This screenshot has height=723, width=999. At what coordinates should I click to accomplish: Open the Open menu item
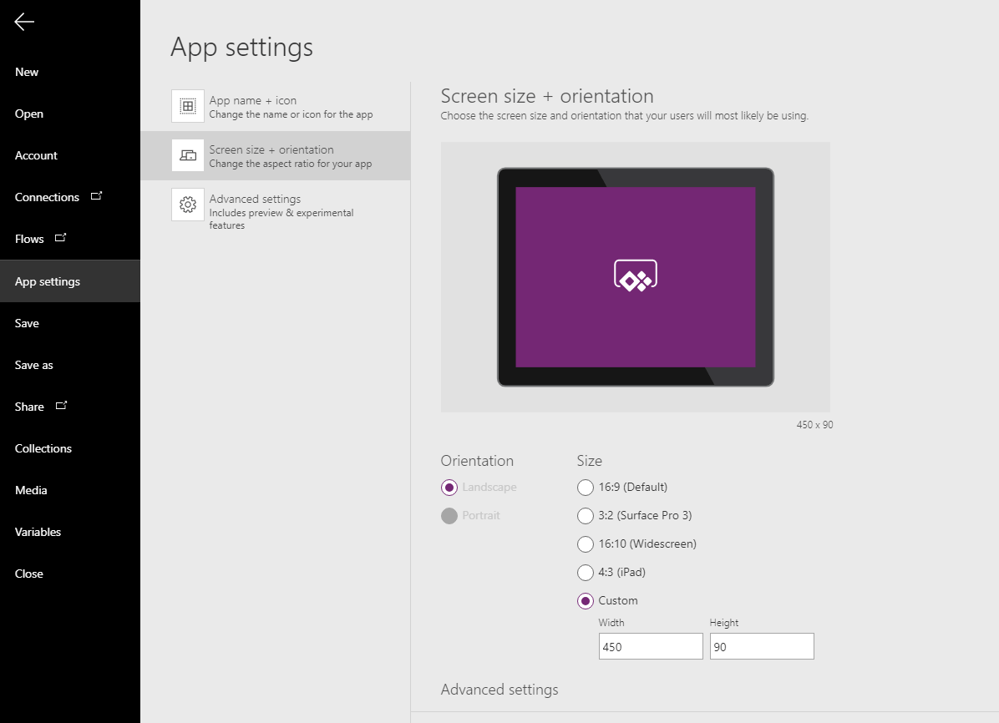(70, 114)
